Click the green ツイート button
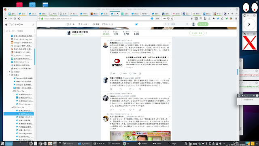This screenshot has height=146, width=259. tap(203, 24)
